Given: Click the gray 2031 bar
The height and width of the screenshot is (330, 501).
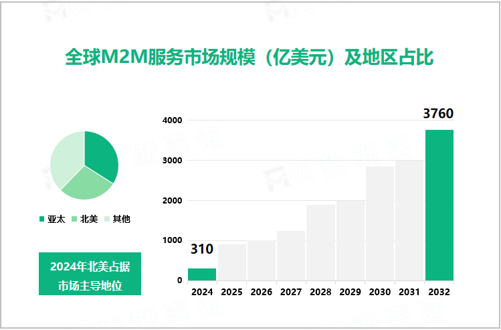Looking at the screenshot, I should click(x=409, y=221).
